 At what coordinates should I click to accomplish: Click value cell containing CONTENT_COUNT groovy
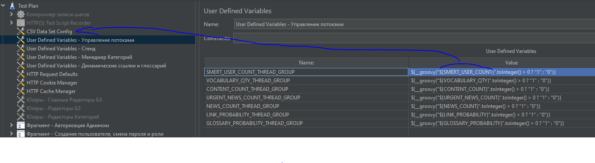502,89
